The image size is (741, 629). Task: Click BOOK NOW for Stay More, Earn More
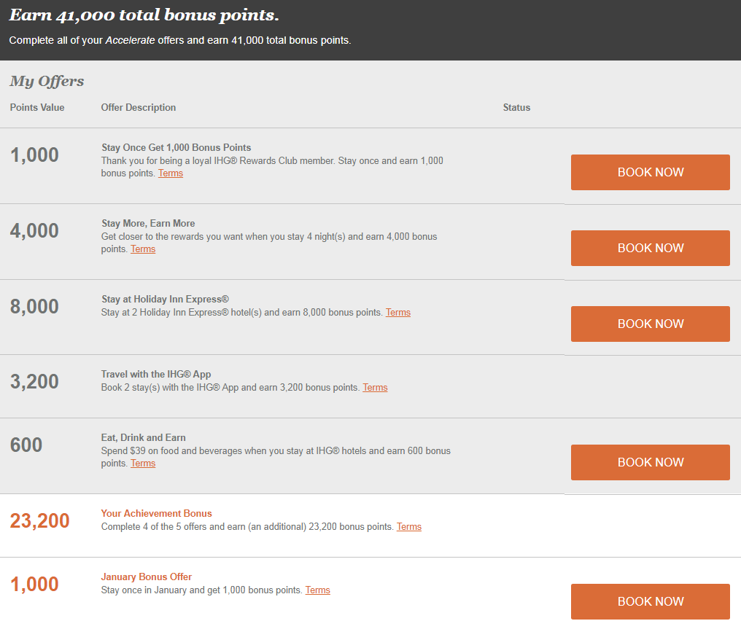(651, 248)
